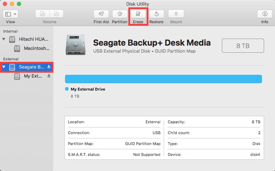The image size is (275, 171).
Task: Click the yellow minimize window button
Action: coord(12,4)
